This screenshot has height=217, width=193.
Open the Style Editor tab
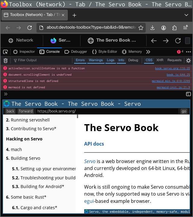[105, 52]
